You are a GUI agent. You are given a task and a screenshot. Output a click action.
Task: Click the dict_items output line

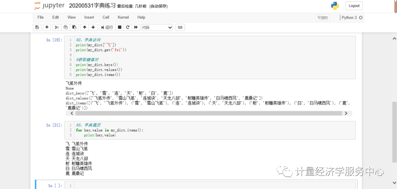pyautogui.click(x=207, y=106)
